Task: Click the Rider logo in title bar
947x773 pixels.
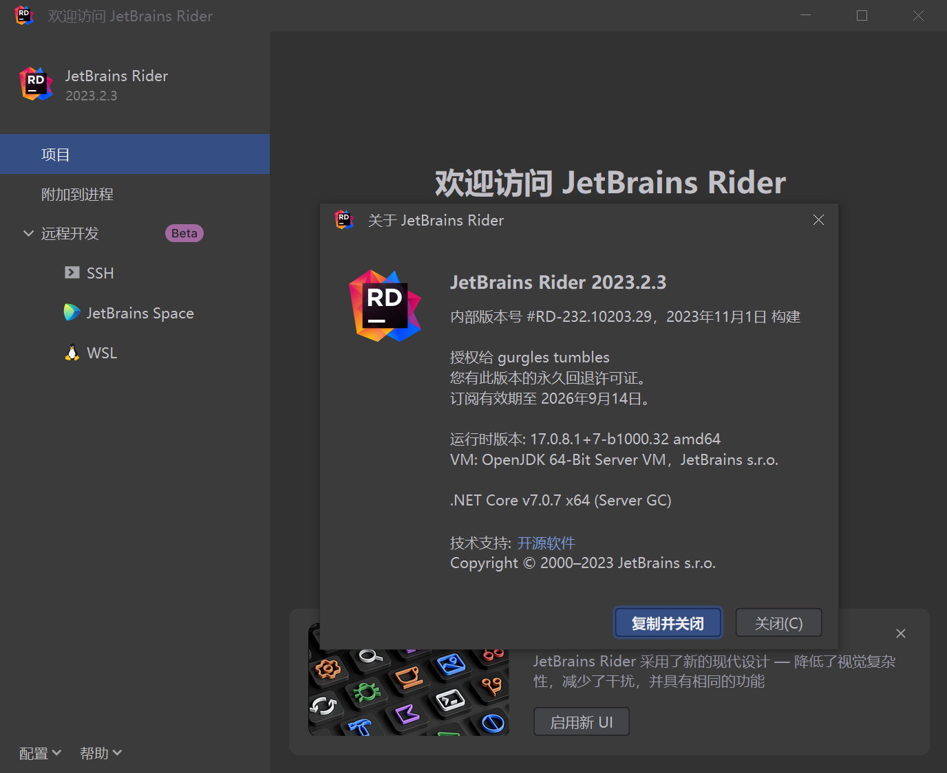Action: (23, 15)
